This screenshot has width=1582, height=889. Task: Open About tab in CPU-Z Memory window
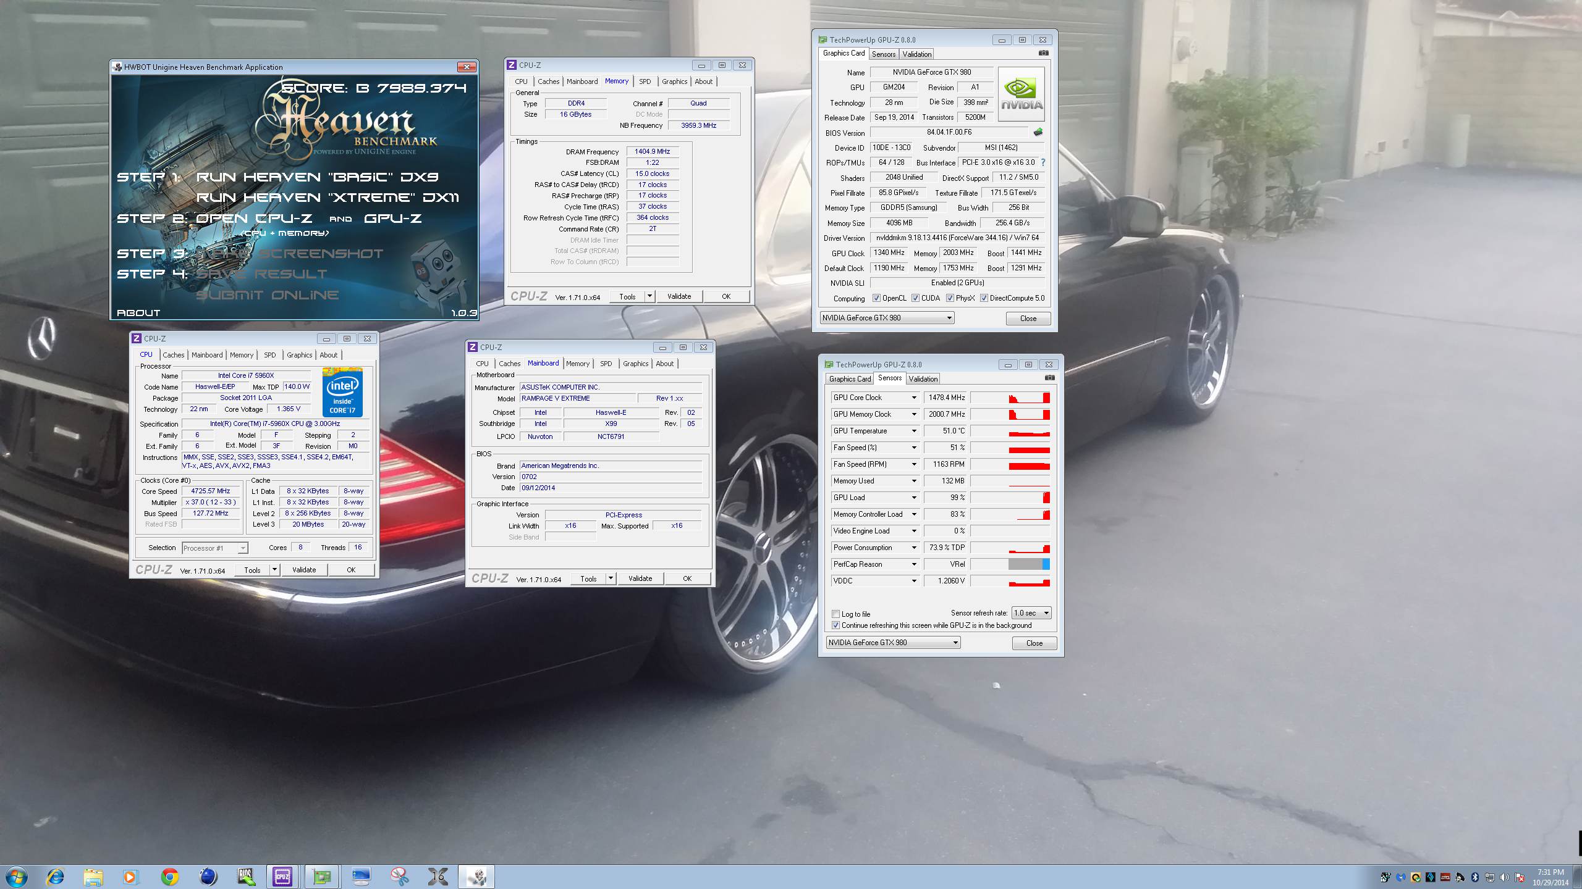[703, 81]
